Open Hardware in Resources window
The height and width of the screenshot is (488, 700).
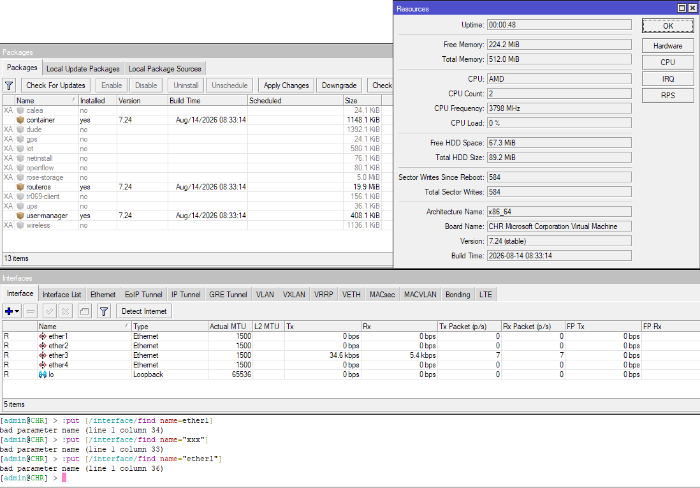(668, 45)
